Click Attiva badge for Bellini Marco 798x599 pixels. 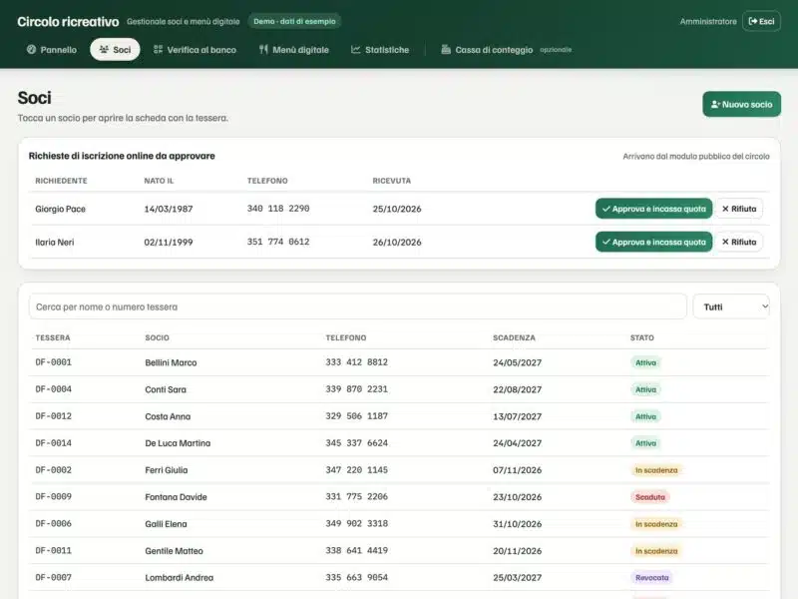645,362
